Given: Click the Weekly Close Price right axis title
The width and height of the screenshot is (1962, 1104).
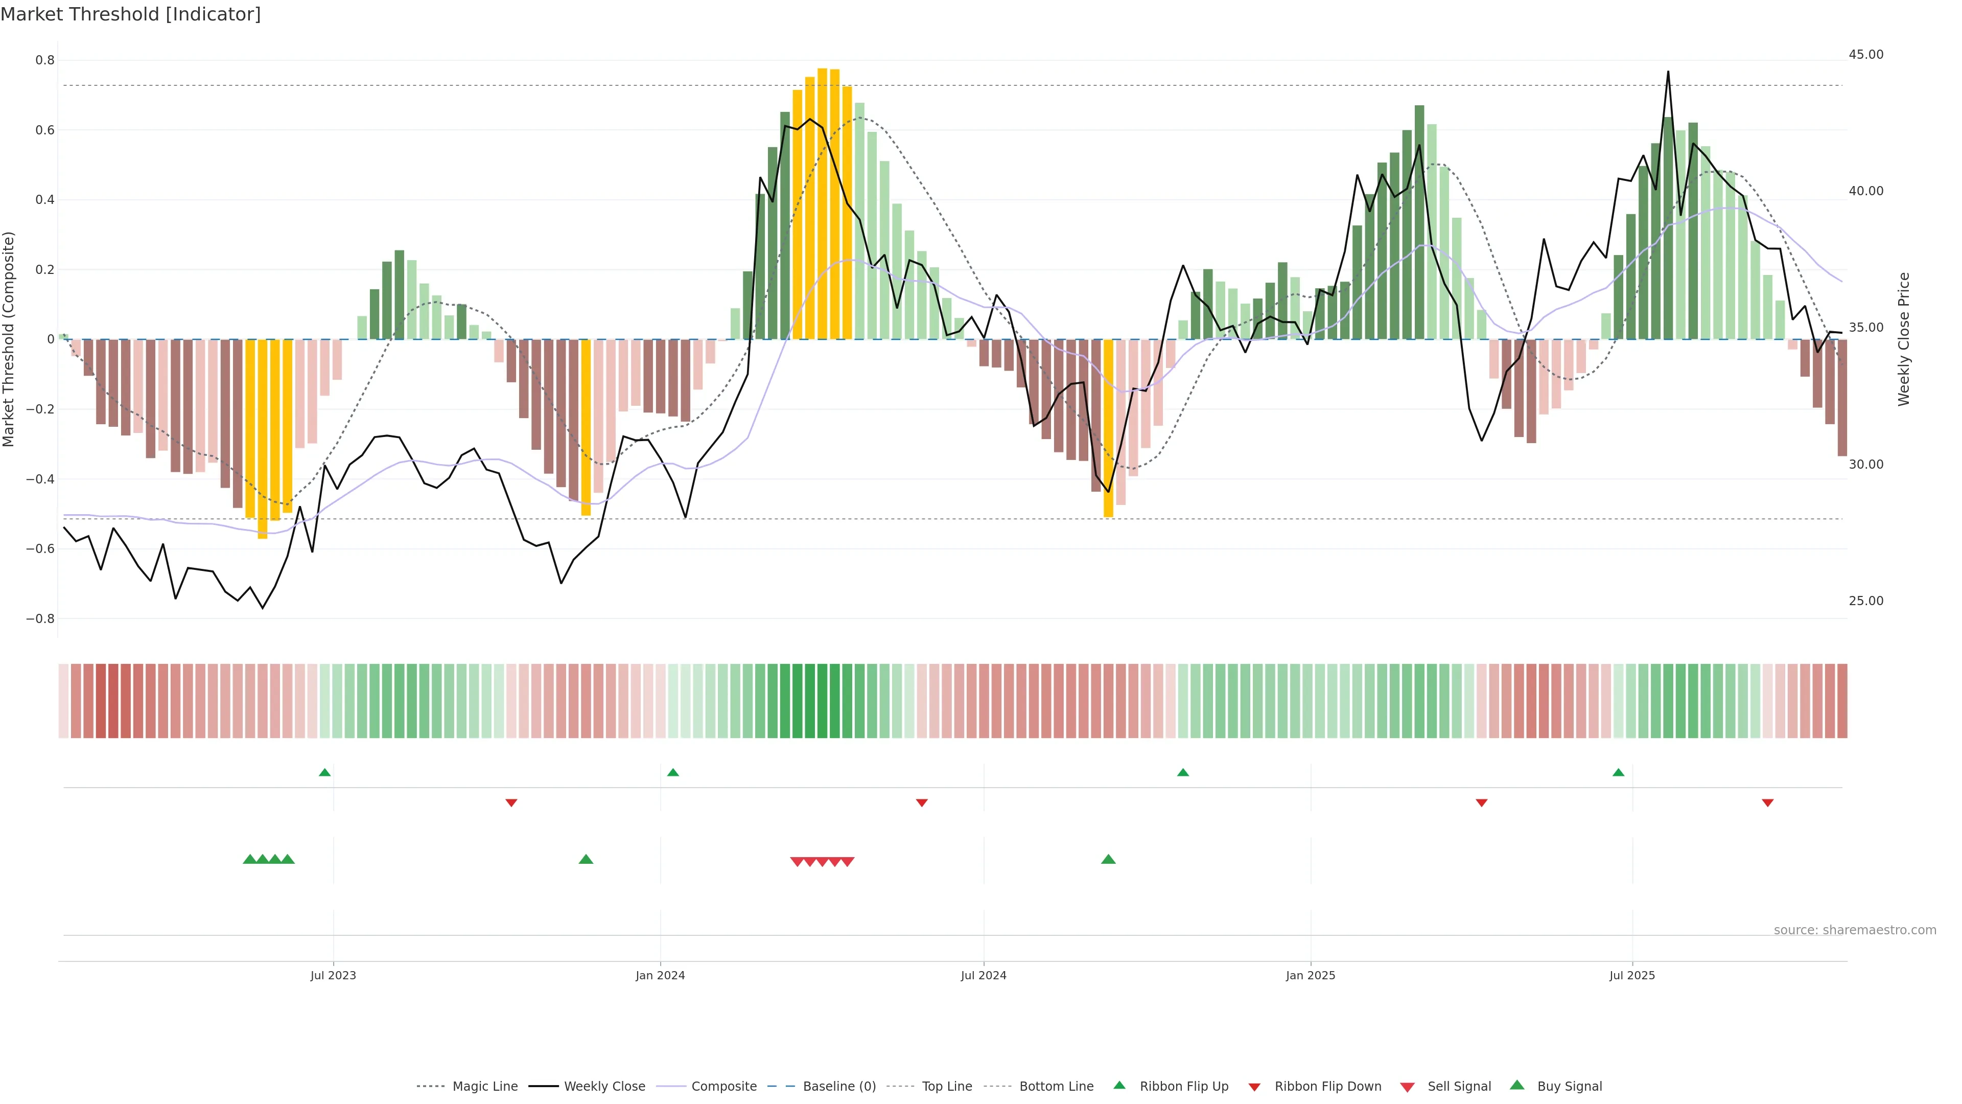Looking at the screenshot, I should coord(1904,339).
